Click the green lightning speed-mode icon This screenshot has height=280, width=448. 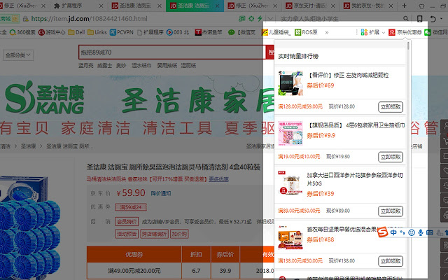tap(260, 19)
